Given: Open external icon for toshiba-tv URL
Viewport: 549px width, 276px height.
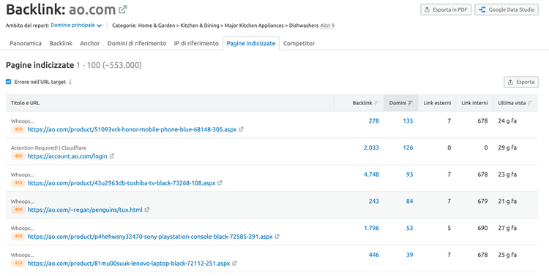Looking at the screenshot, I should 220,183.
